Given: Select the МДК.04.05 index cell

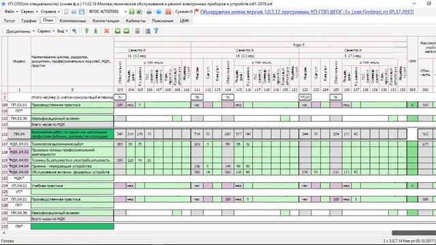Looking at the screenshot, I should (19, 172).
